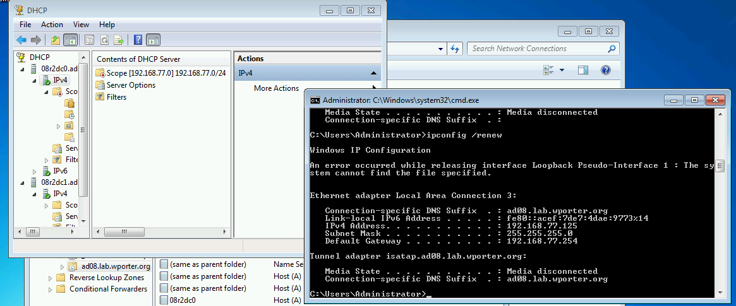
Task: Expand the ad08.lab.wporter.org DNS zone
Action: tap(62, 267)
